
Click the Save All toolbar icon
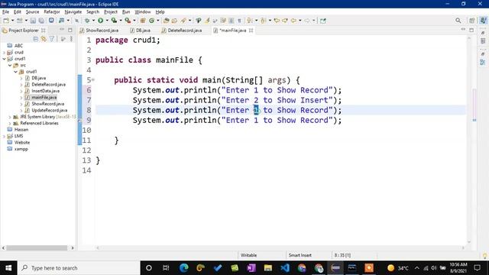41,21
